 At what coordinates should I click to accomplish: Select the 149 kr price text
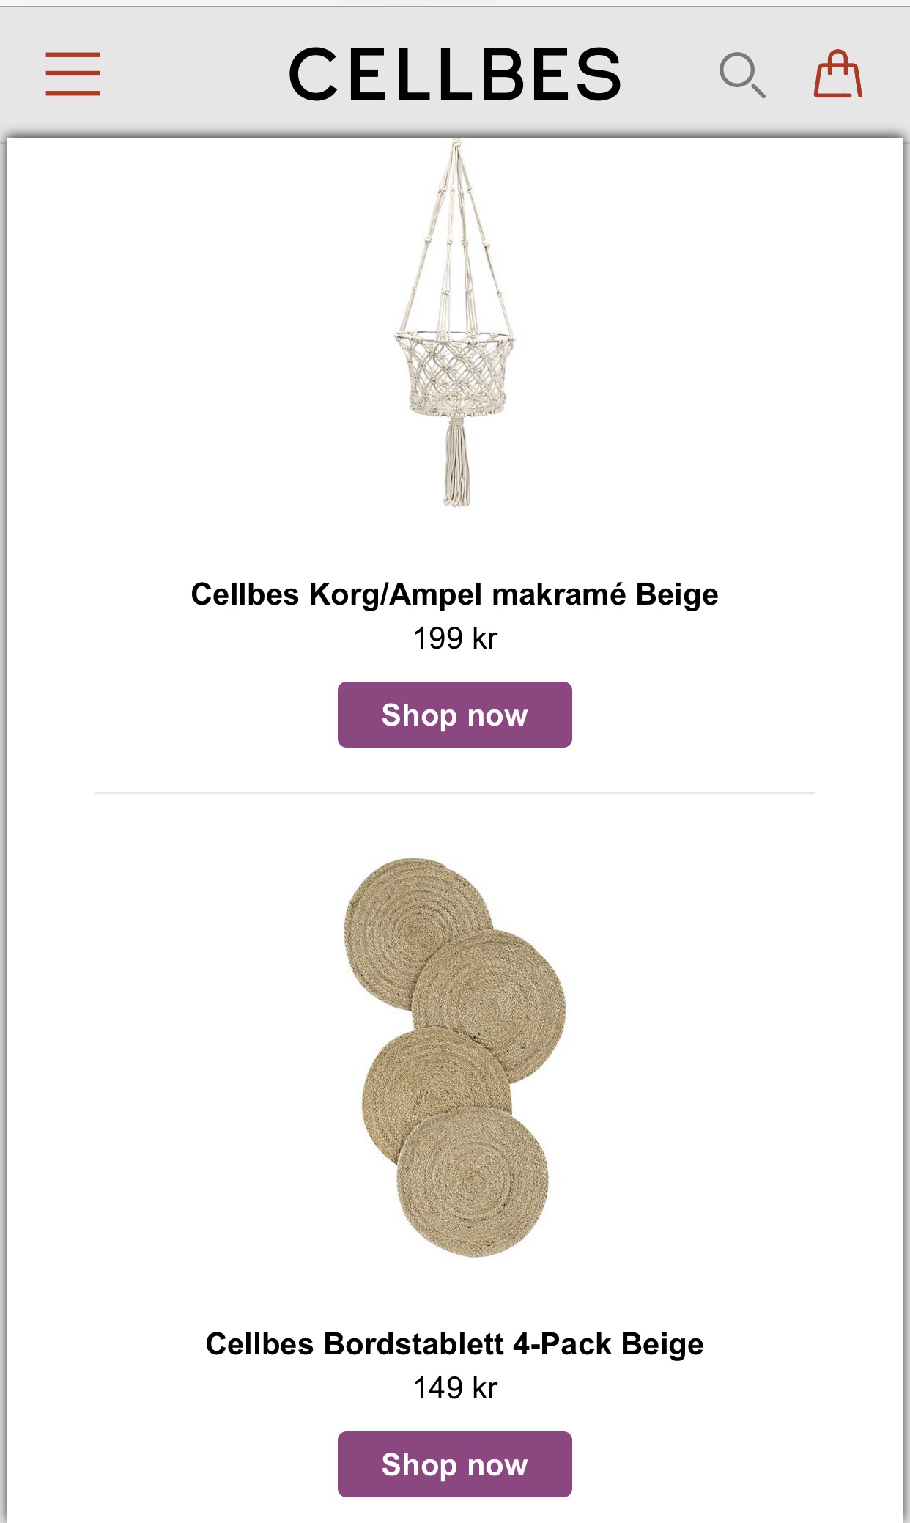click(455, 1388)
